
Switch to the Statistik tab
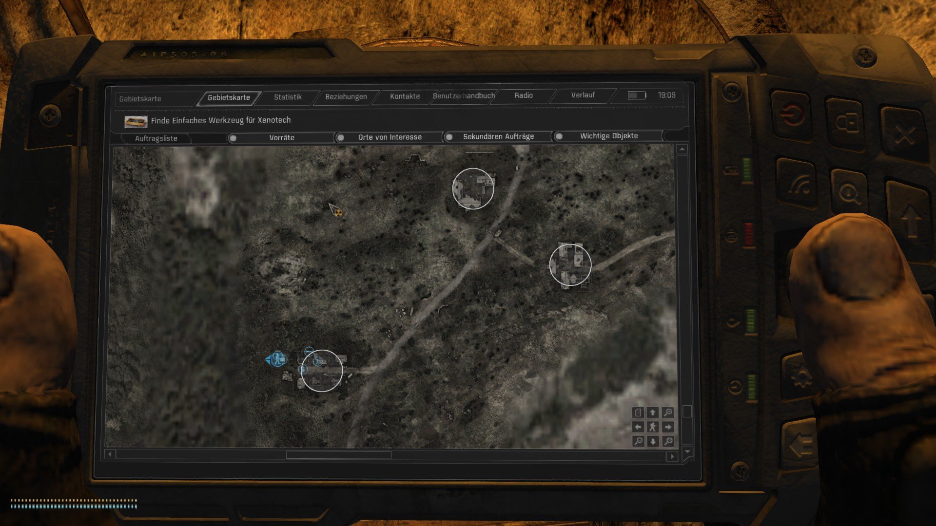(x=288, y=97)
